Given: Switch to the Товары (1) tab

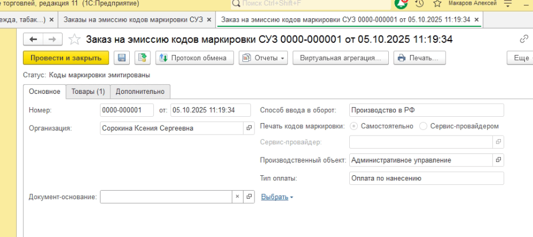Looking at the screenshot, I should pos(88,92).
